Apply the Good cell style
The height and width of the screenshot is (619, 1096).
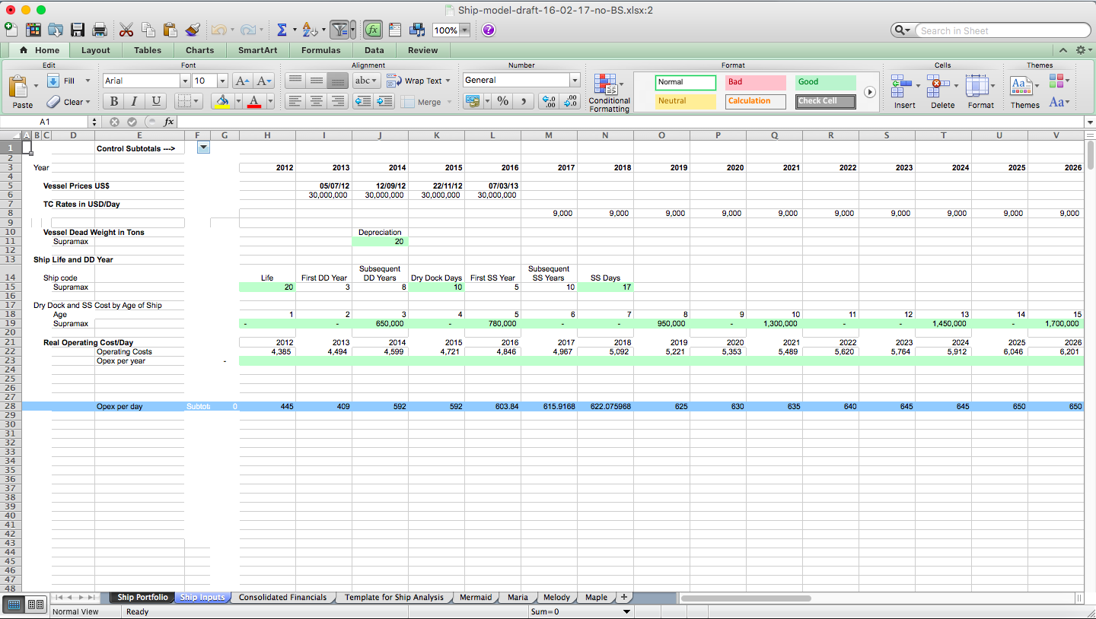click(826, 82)
